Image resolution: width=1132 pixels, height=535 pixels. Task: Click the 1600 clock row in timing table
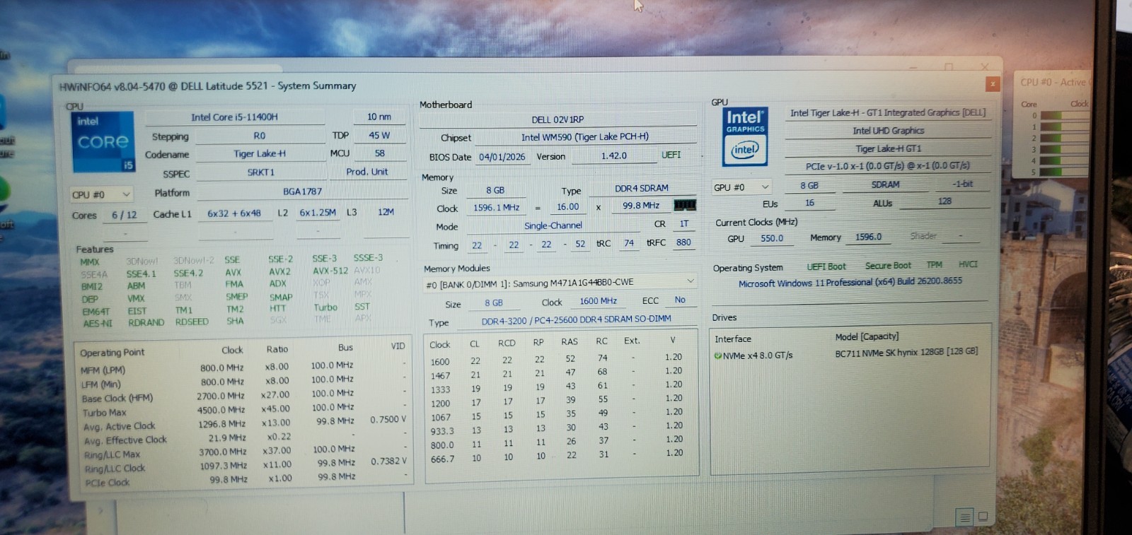tap(556, 360)
